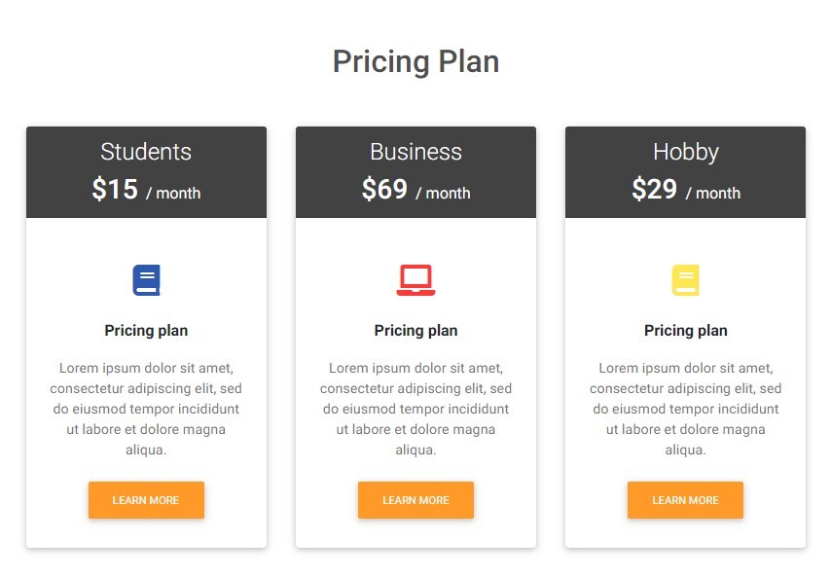
Task: Select the Students plan title
Action: coord(146,152)
